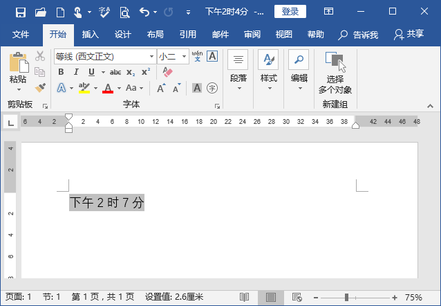The width and height of the screenshot is (441, 306).
Task: Click the Redo icon
Action: [x=168, y=12]
